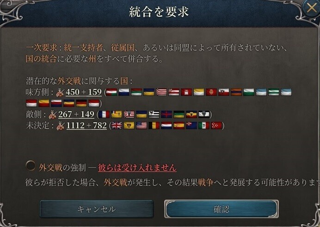Click the allied strength value 450 + 159
This screenshot has width=320, height=227.
[x=84, y=92]
